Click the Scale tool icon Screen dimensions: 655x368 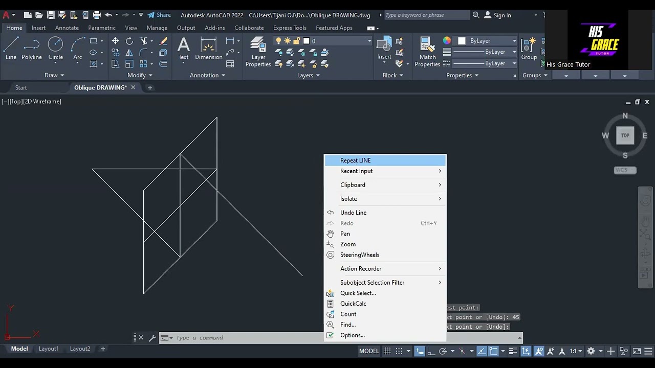click(x=129, y=64)
